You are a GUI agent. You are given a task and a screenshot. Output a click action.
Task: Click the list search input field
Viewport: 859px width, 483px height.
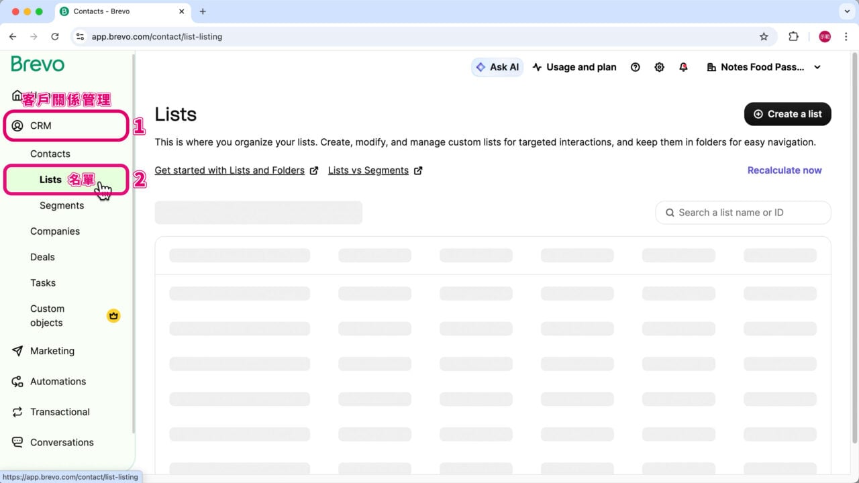tap(743, 212)
